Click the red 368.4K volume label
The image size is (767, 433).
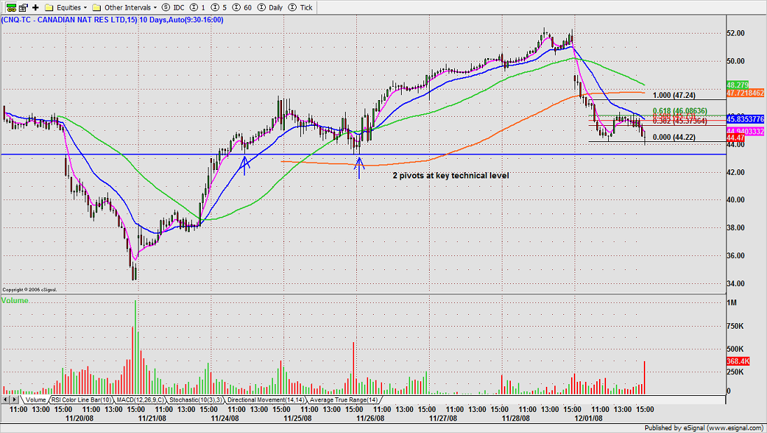tap(738, 361)
